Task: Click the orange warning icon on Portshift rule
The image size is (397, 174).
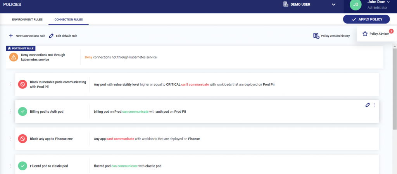Action: [14, 57]
